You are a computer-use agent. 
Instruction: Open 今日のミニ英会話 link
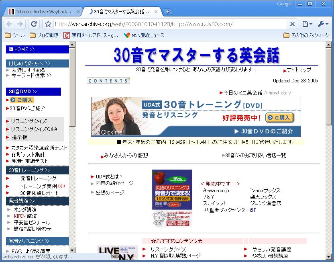pos(242,93)
